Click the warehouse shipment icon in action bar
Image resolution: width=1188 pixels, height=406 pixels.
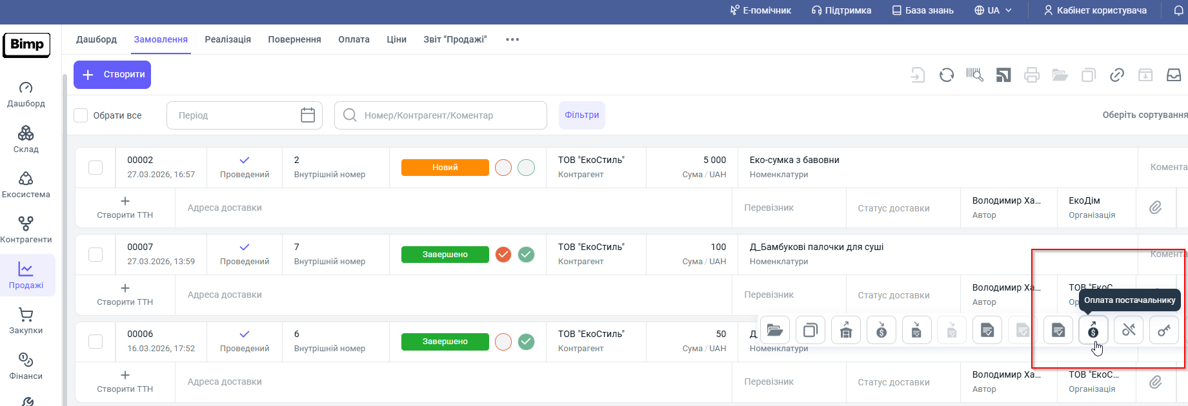click(846, 331)
